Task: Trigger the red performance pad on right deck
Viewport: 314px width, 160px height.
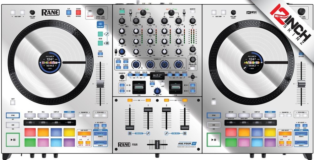Action: click(231, 132)
